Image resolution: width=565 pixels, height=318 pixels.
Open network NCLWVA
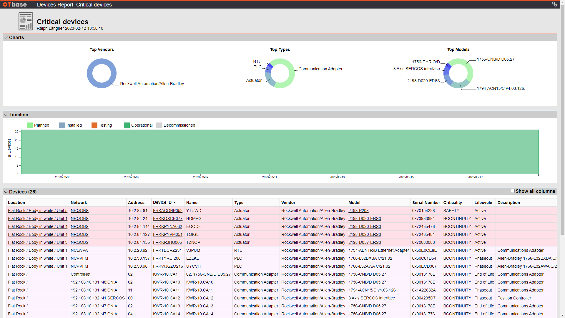(79, 251)
